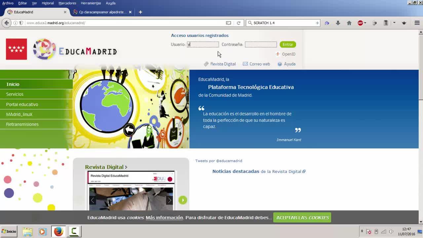The height and width of the screenshot is (238, 423).
Task: Open the Adblock Plus icon
Action: tap(360, 23)
